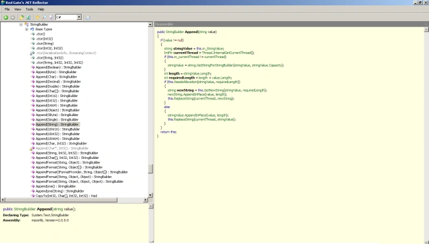Select highlighted Append(String) : StringBuilder row
Screen dimensions: 429x244
(x=57, y=125)
